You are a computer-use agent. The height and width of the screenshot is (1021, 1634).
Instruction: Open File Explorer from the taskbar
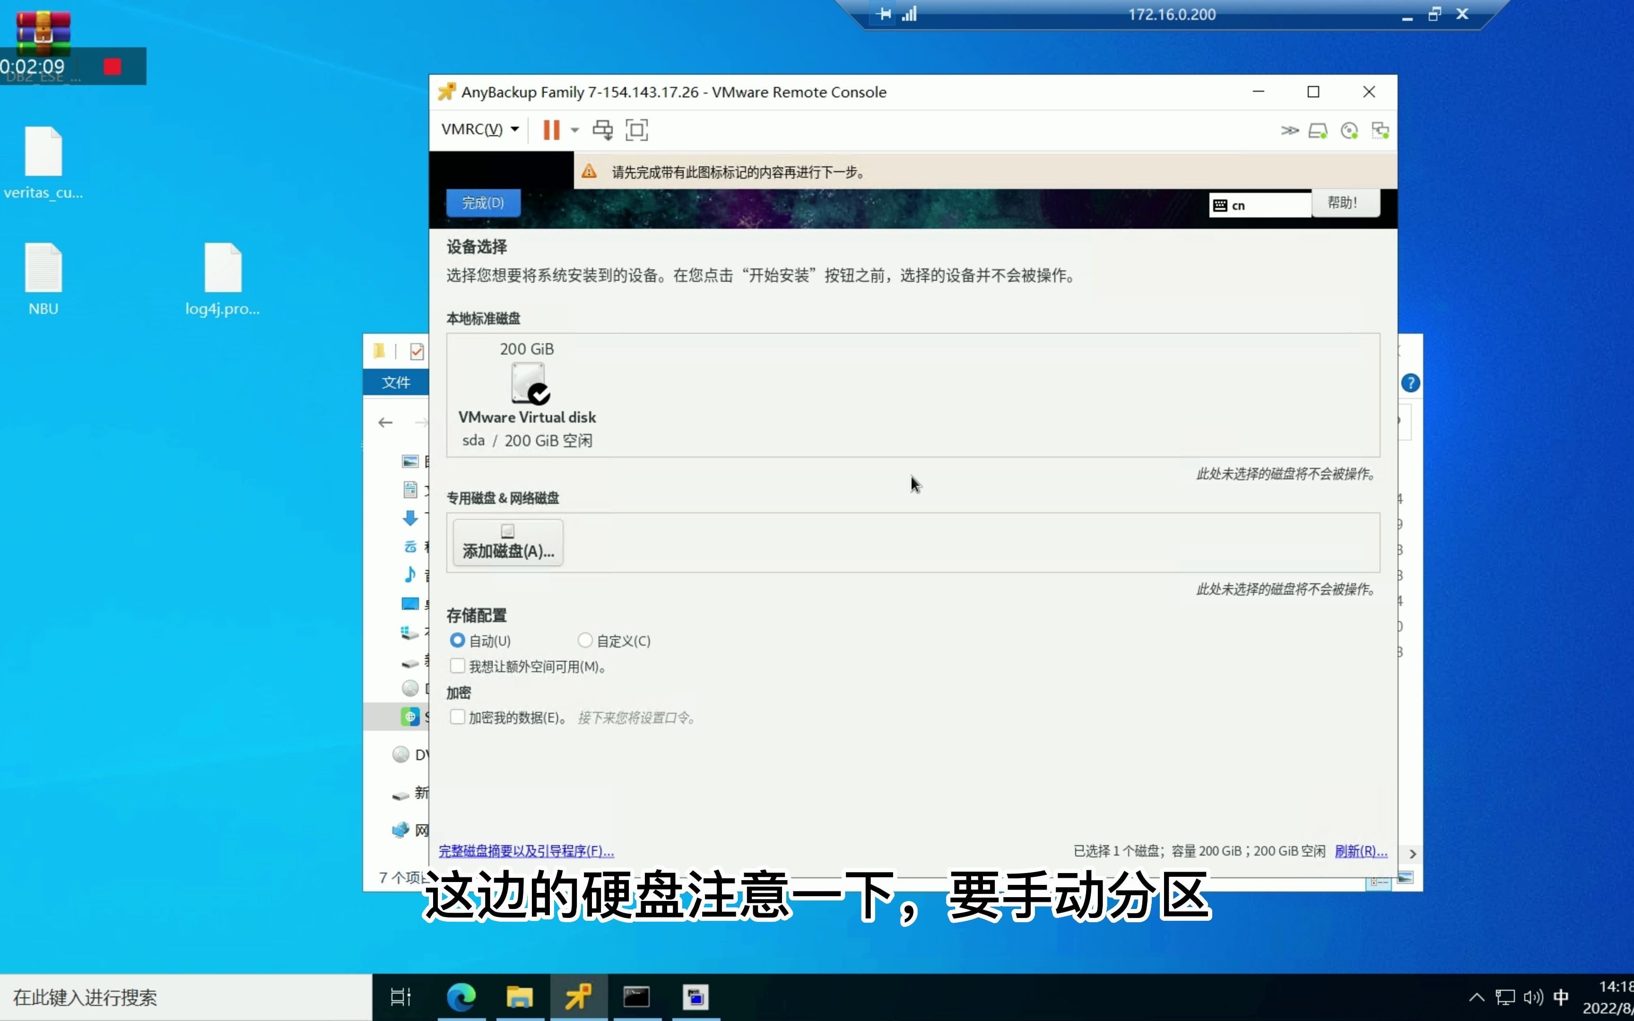point(519,997)
